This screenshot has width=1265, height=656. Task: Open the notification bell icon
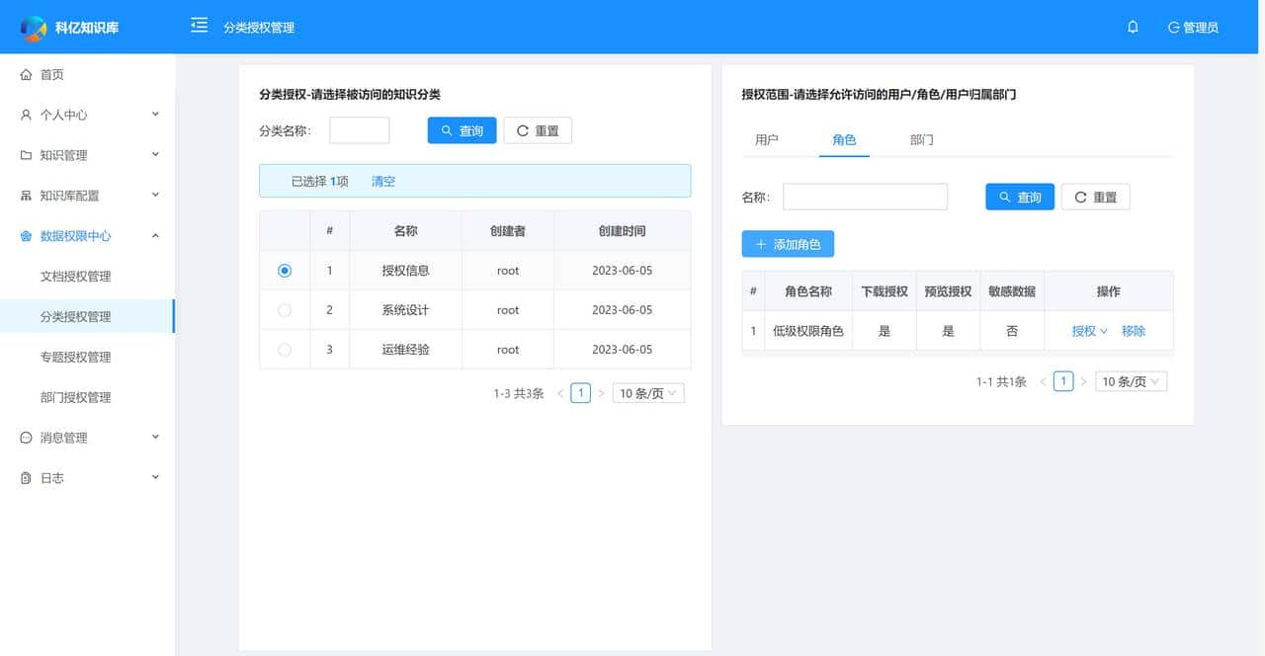point(1133,27)
